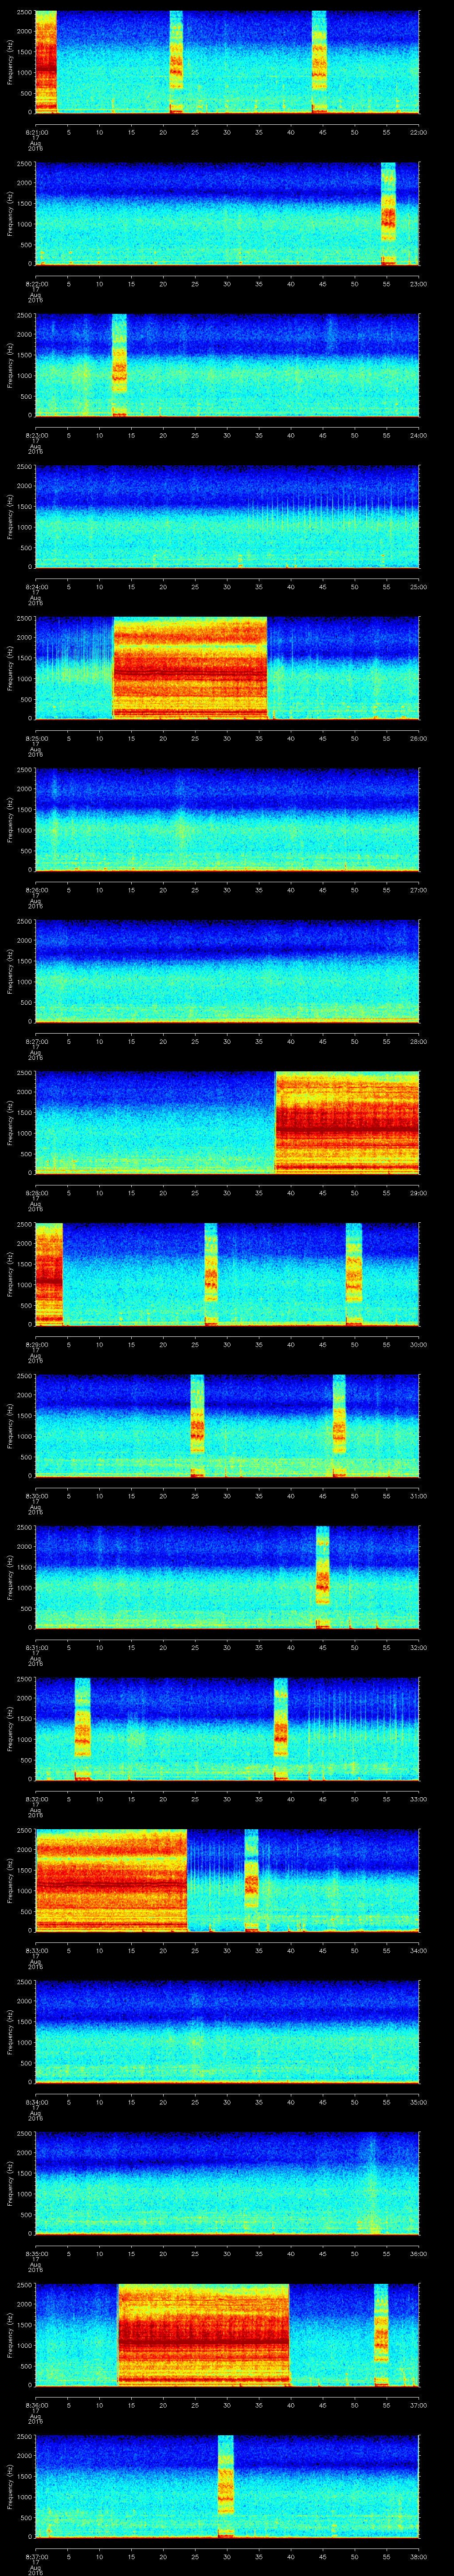Select the short burst in the 8:22:00 spectrogram
Screen dimensions: 454x2576
(x=388, y=213)
